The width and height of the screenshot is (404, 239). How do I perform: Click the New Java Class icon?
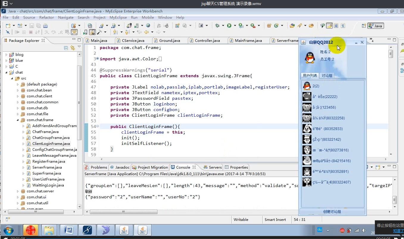point(276,26)
